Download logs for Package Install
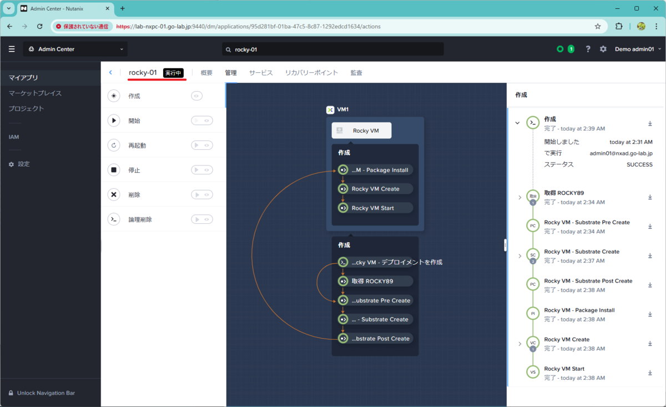 [x=650, y=314]
